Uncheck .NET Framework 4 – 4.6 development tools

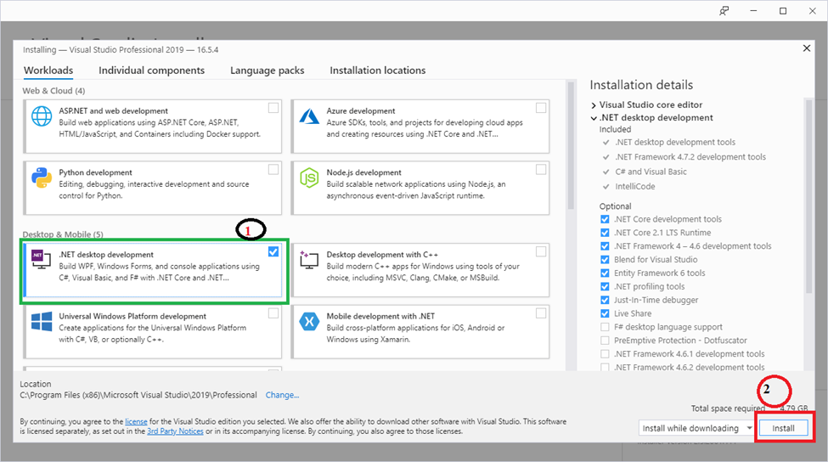click(605, 246)
